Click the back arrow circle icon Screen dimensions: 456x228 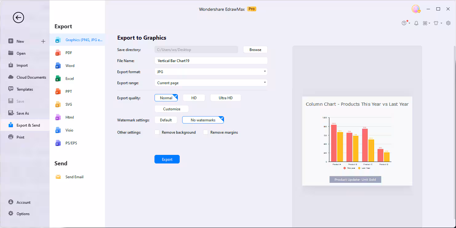(x=18, y=18)
